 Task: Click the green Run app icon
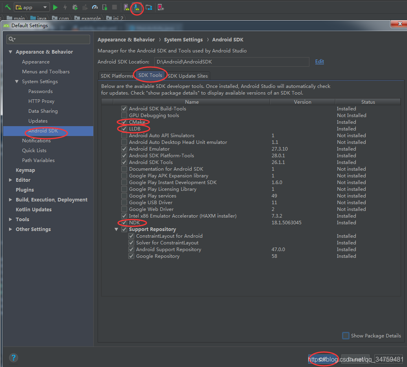(55, 7)
